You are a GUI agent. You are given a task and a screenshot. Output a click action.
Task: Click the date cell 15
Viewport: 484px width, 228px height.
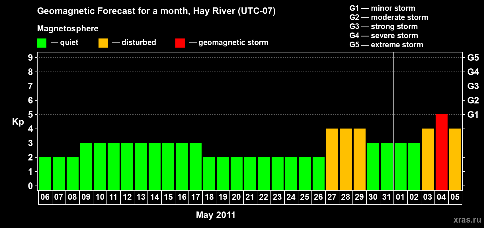pyautogui.click(x=168, y=197)
